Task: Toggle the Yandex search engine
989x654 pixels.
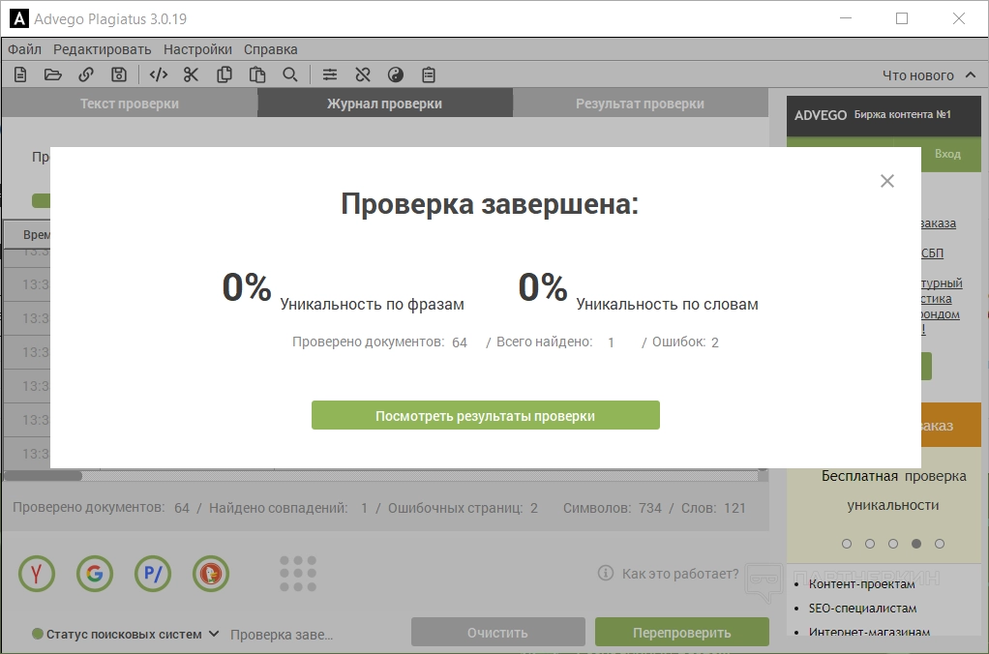Action: pos(37,575)
